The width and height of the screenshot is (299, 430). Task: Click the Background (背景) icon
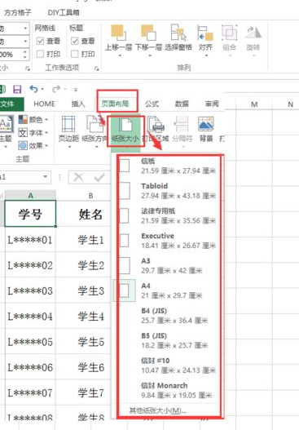(206, 124)
